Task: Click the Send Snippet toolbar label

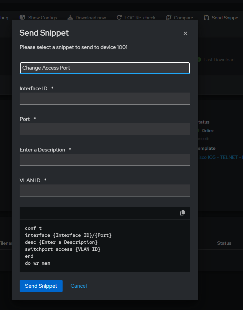Action: click(226, 18)
